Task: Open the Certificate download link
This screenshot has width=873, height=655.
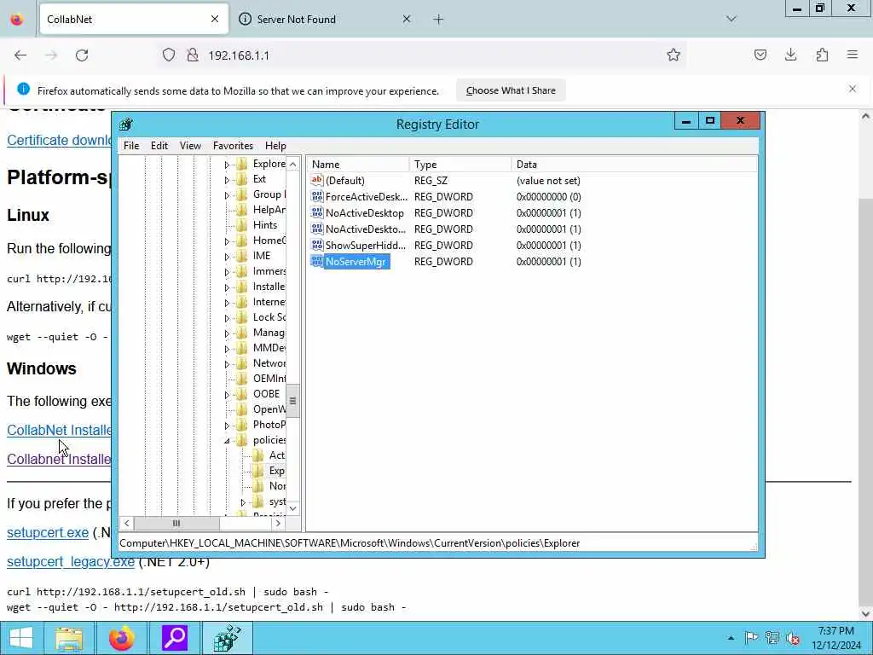Action: [60, 140]
